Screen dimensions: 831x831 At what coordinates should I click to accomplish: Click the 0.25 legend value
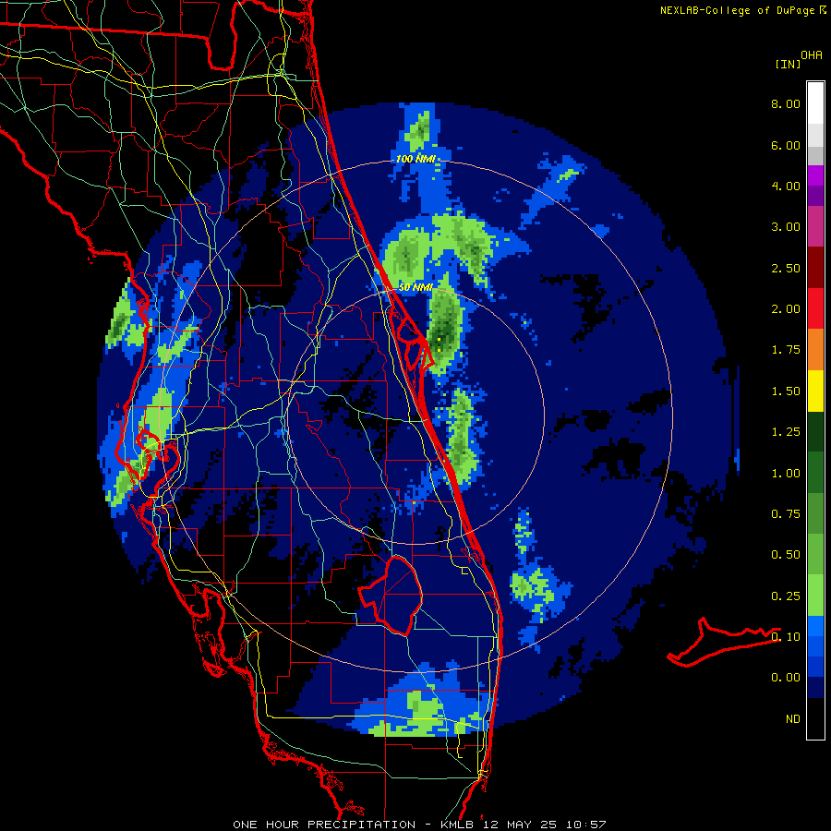786,596
